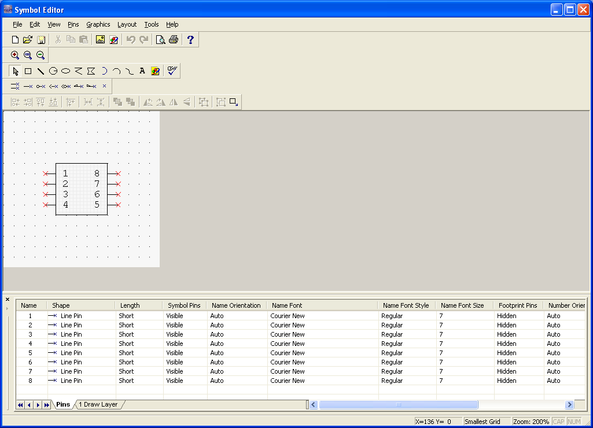593x428 pixels.
Task: Click the Check Symbol checkmark icon
Action: tap(172, 71)
